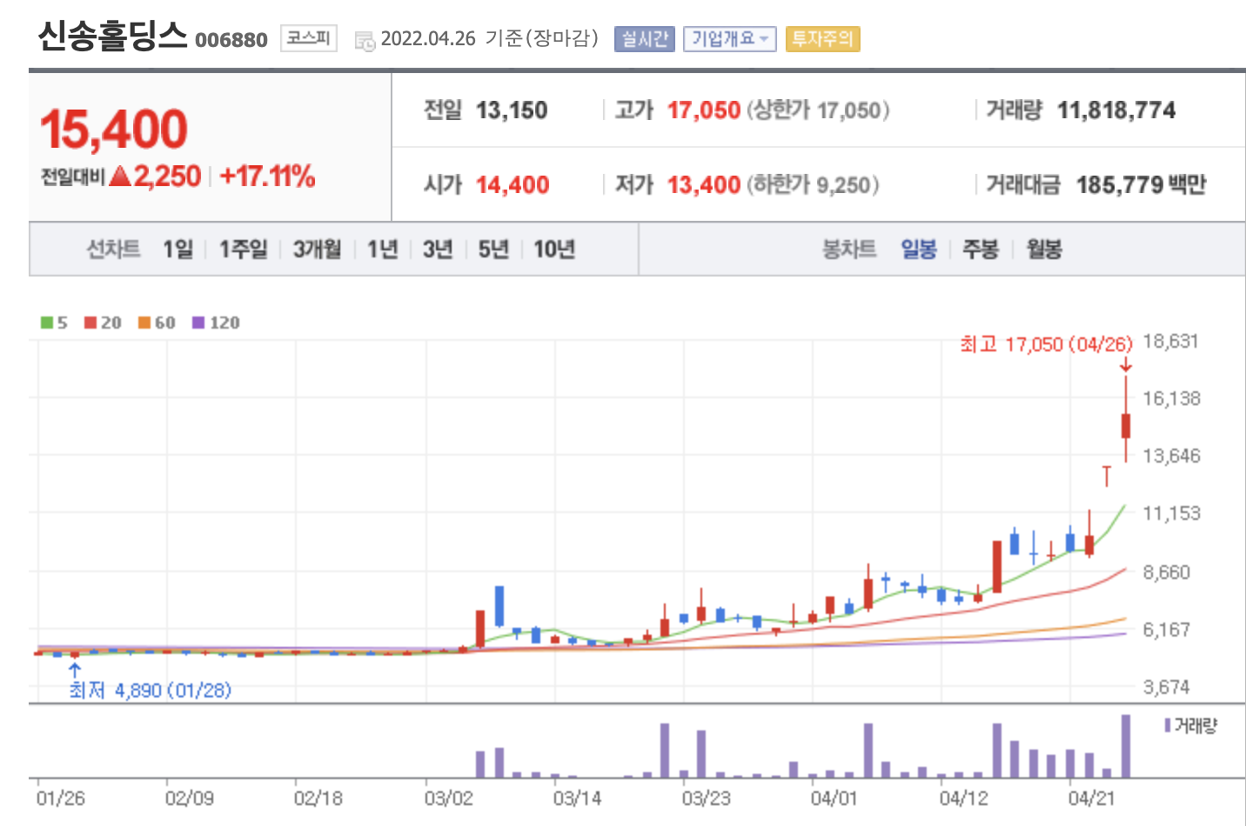Click the 거래대금 185,779 백만 value

[x=1141, y=185]
